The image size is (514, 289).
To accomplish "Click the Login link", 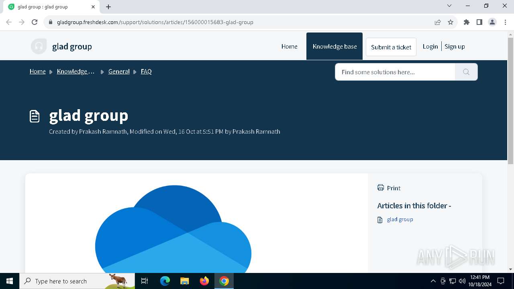I will (430, 47).
